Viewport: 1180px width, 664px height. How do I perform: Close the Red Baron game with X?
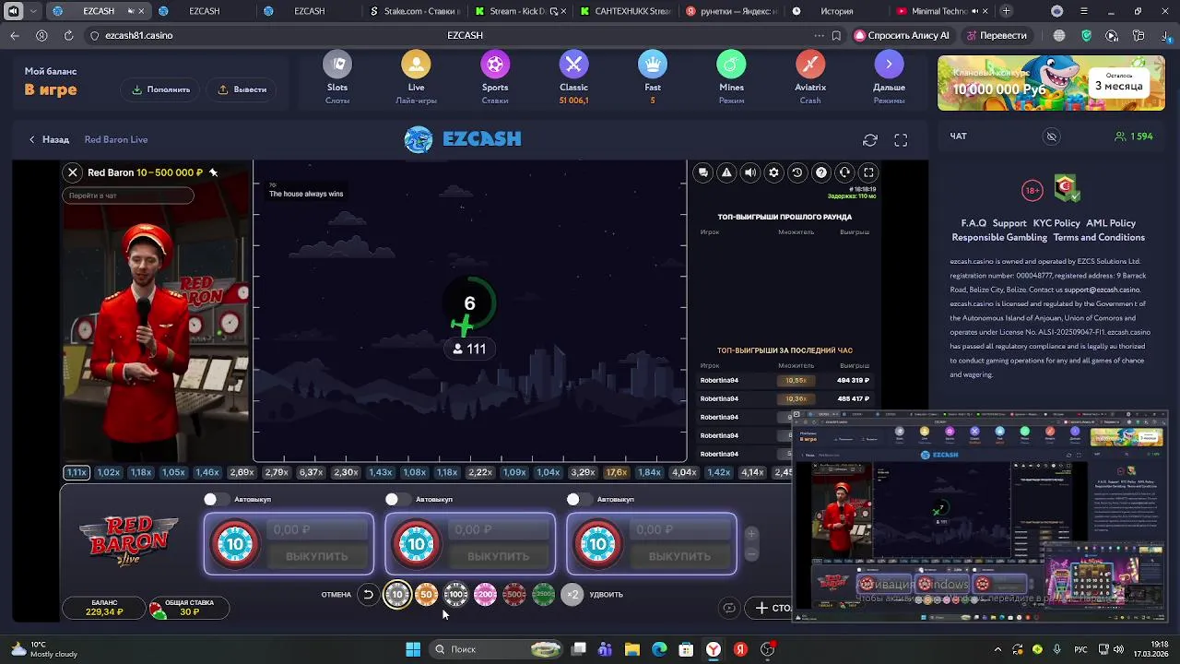[x=73, y=172]
